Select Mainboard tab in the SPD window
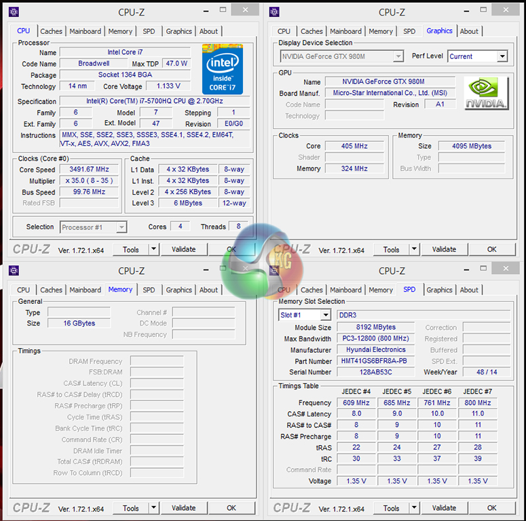Viewport: 526px width, 521px height. click(345, 290)
